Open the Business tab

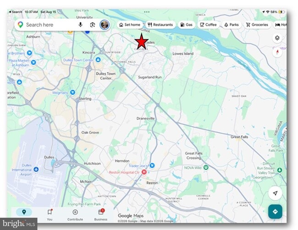tap(101, 214)
